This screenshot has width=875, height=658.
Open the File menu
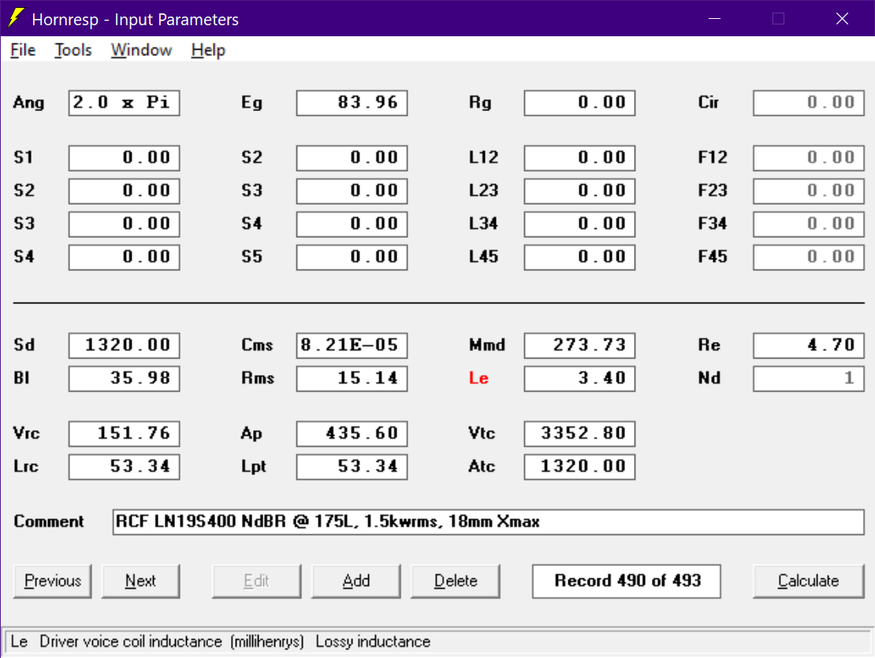[x=23, y=50]
